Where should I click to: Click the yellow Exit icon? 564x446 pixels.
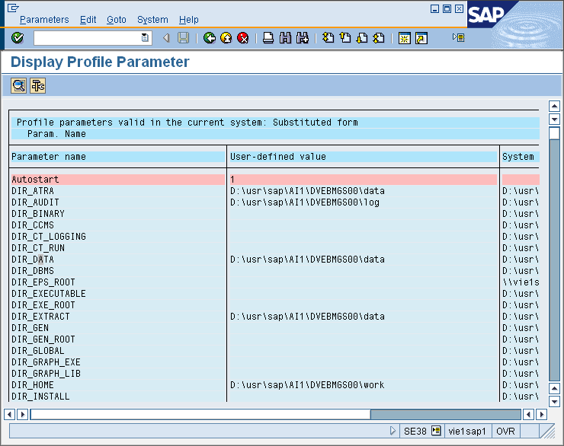pos(226,38)
